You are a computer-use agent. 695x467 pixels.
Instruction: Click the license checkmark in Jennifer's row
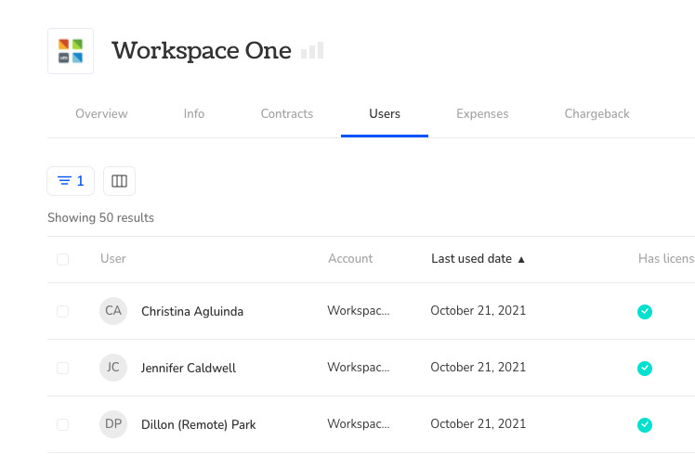coord(645,369)
